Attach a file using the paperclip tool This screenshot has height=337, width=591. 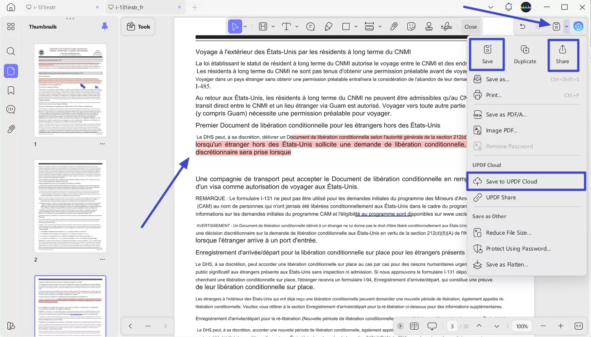click(x=394, y=26)
